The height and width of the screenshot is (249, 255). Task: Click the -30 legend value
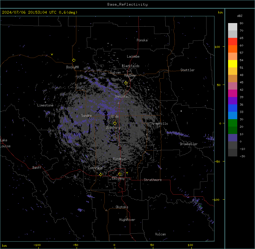(242, 156)
